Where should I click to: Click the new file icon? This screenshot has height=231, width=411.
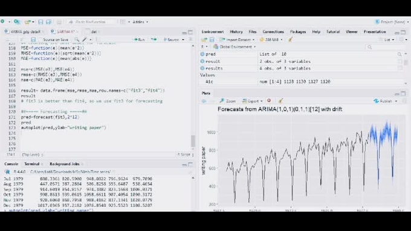2,22
